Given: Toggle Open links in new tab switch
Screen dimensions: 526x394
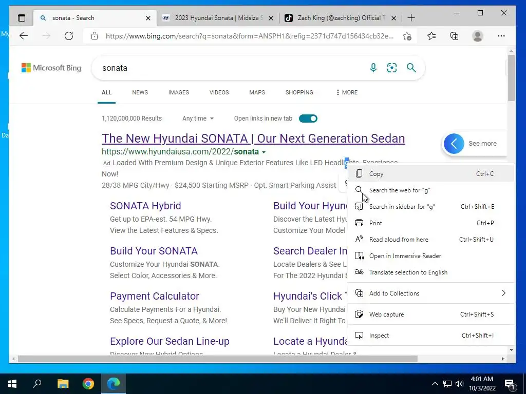Looking at the screenshot, I should tap(308, 119).
